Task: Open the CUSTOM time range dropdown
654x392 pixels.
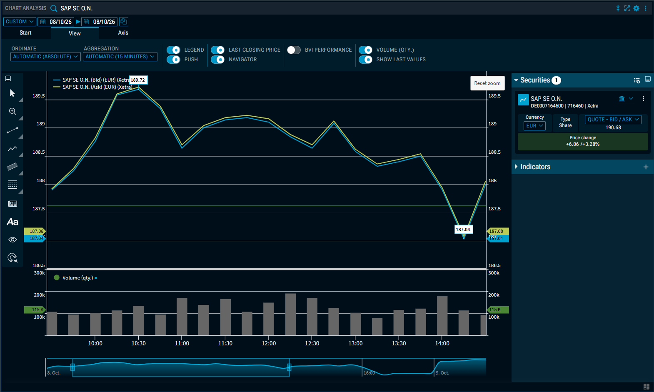Action: [x=20, y=22]
